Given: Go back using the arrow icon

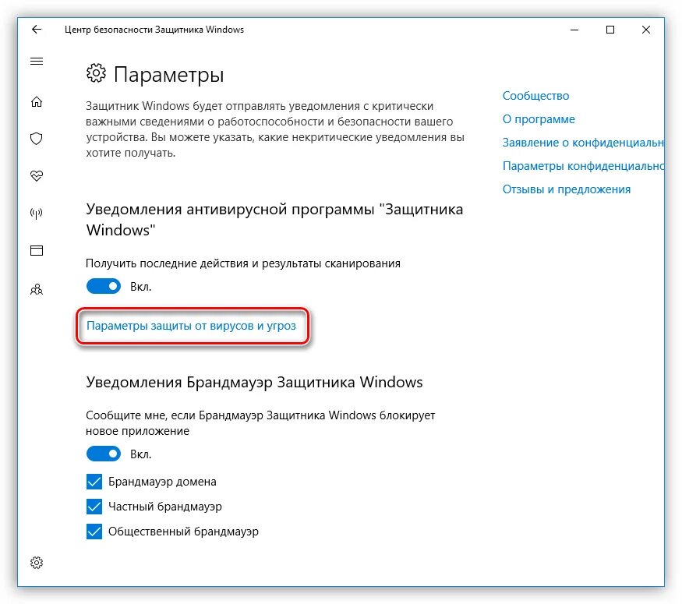Looking at the screenshot, I should click(37, 29).
